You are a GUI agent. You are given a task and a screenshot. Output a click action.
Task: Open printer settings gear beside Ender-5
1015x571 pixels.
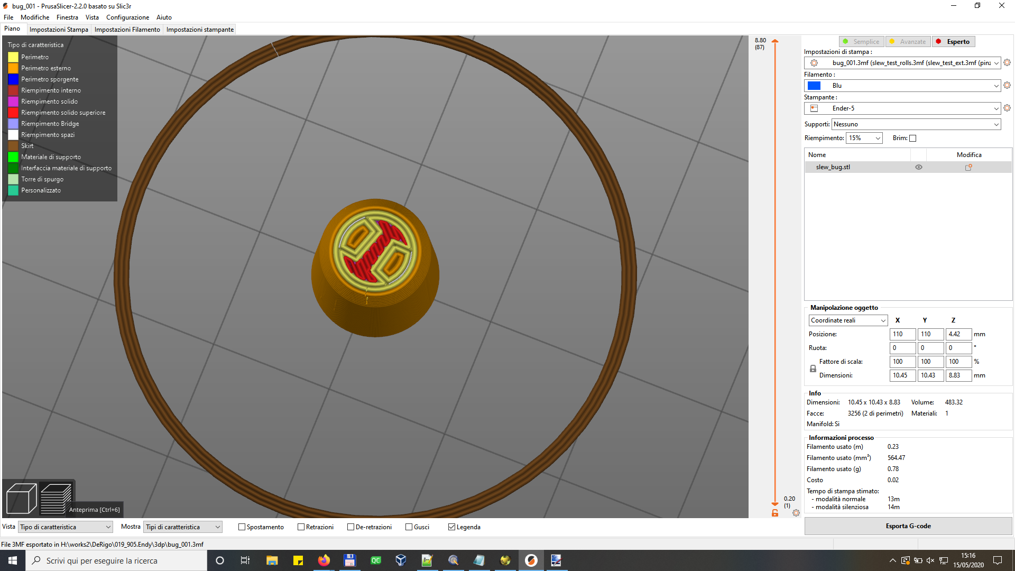click(1007, 108)
